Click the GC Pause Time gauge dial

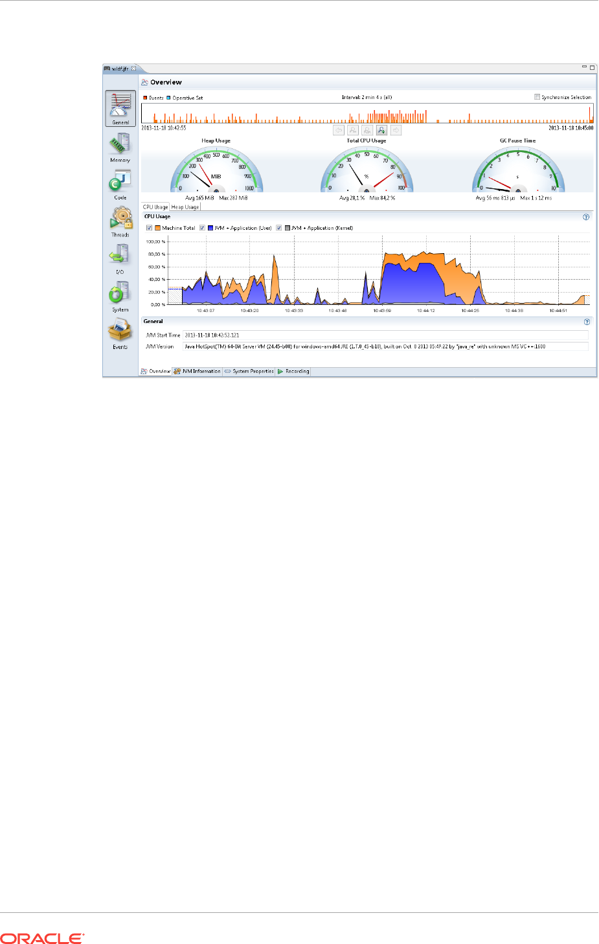click(518, 170)
